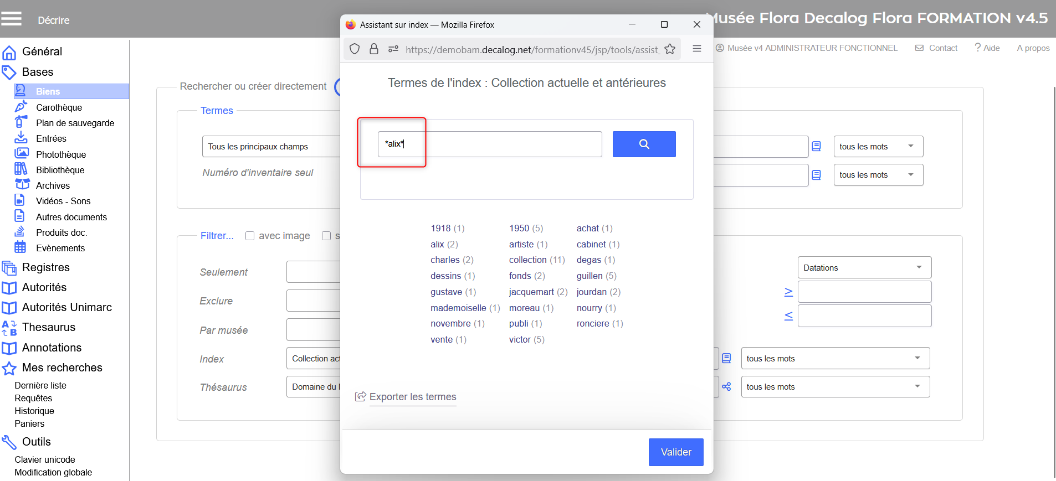The width and height of the screenshot is (1056, 481).
Task: Expand the Datations dropdown
Action: click(864, 268)
